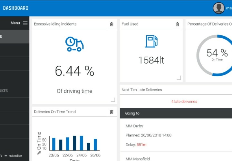Viewport: 232px width, 161px height.
Task: Click the 1584lt fuel value
Action: point(151,60)
